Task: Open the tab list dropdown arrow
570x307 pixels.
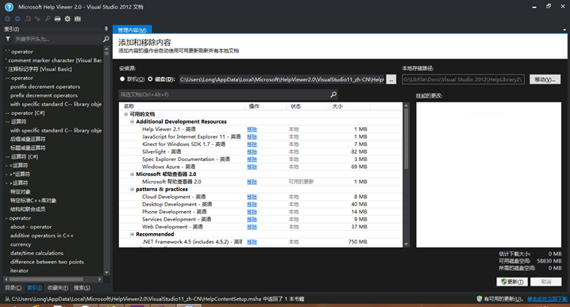Action: pyautogui.click(x=564, y=30)
